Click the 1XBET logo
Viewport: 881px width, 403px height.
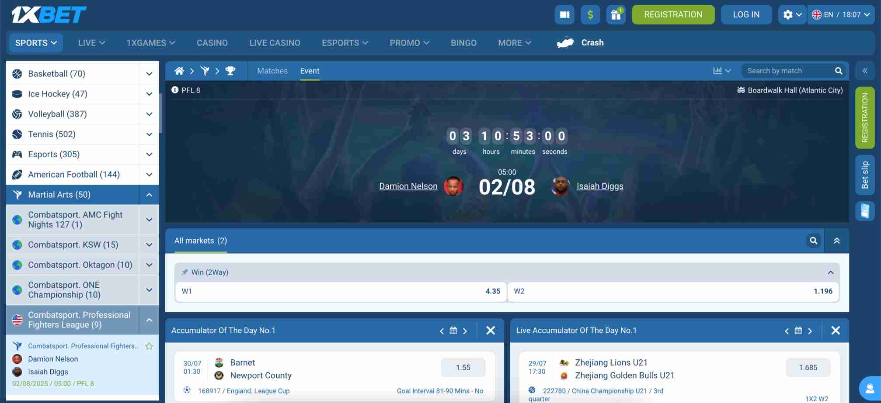pyautogui.click(x=49, y=15)
